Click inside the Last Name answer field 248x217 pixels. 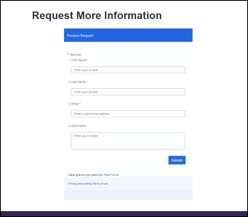128,92
